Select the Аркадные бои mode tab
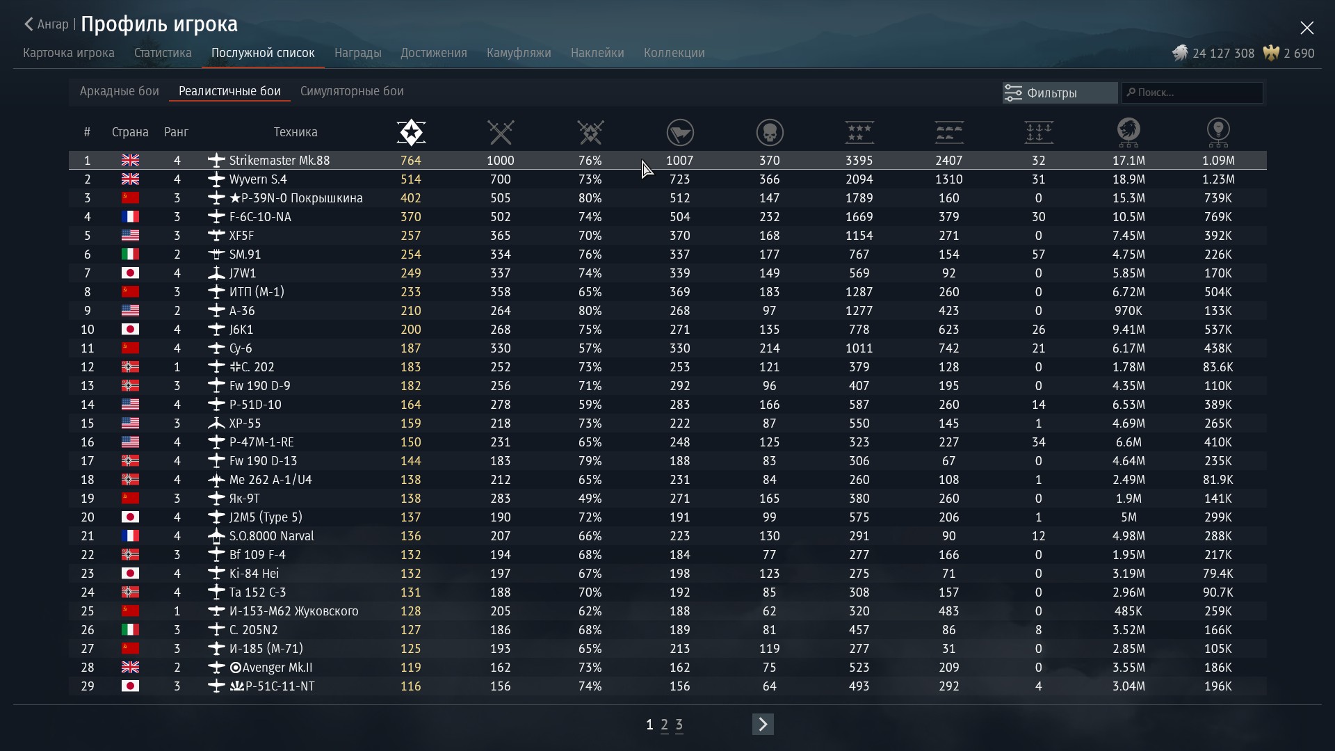The width and height of the screenshot is (1335, 751). 120,91
